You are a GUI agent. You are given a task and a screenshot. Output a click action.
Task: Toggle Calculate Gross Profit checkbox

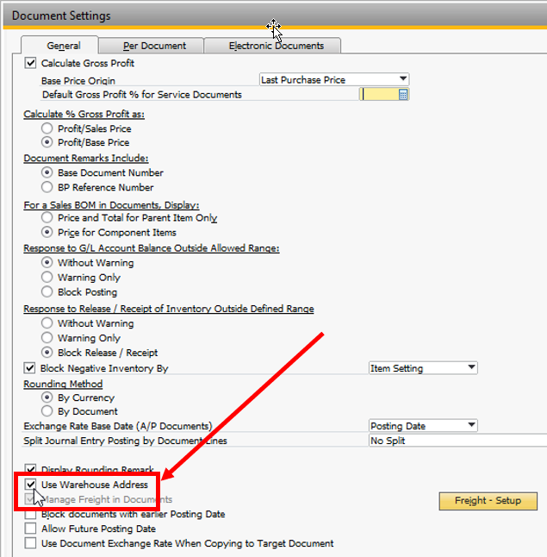pyautogui.click(x=31, y=64)
